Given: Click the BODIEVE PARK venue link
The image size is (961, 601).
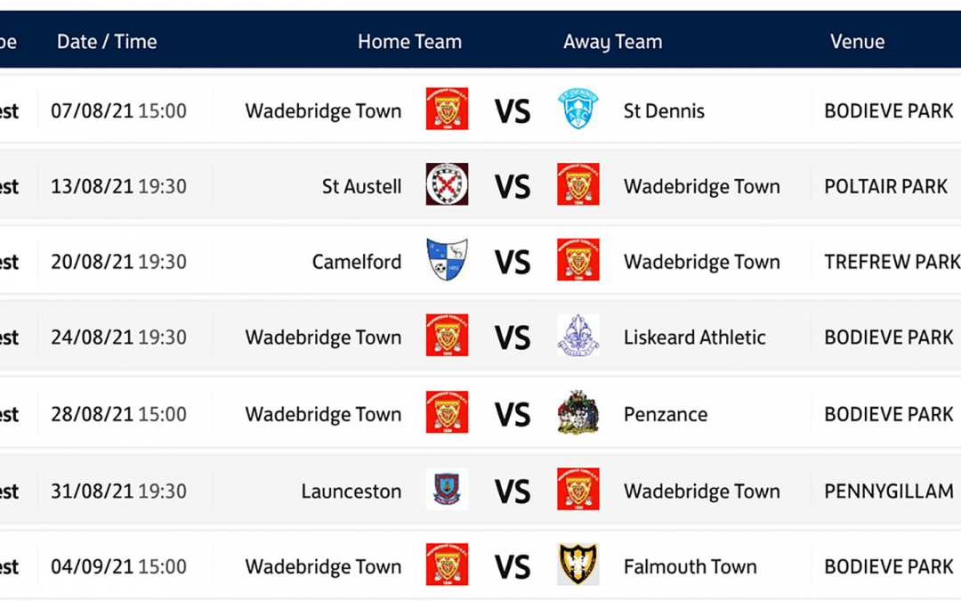Looking at the screenshot, I should [888, 110].
